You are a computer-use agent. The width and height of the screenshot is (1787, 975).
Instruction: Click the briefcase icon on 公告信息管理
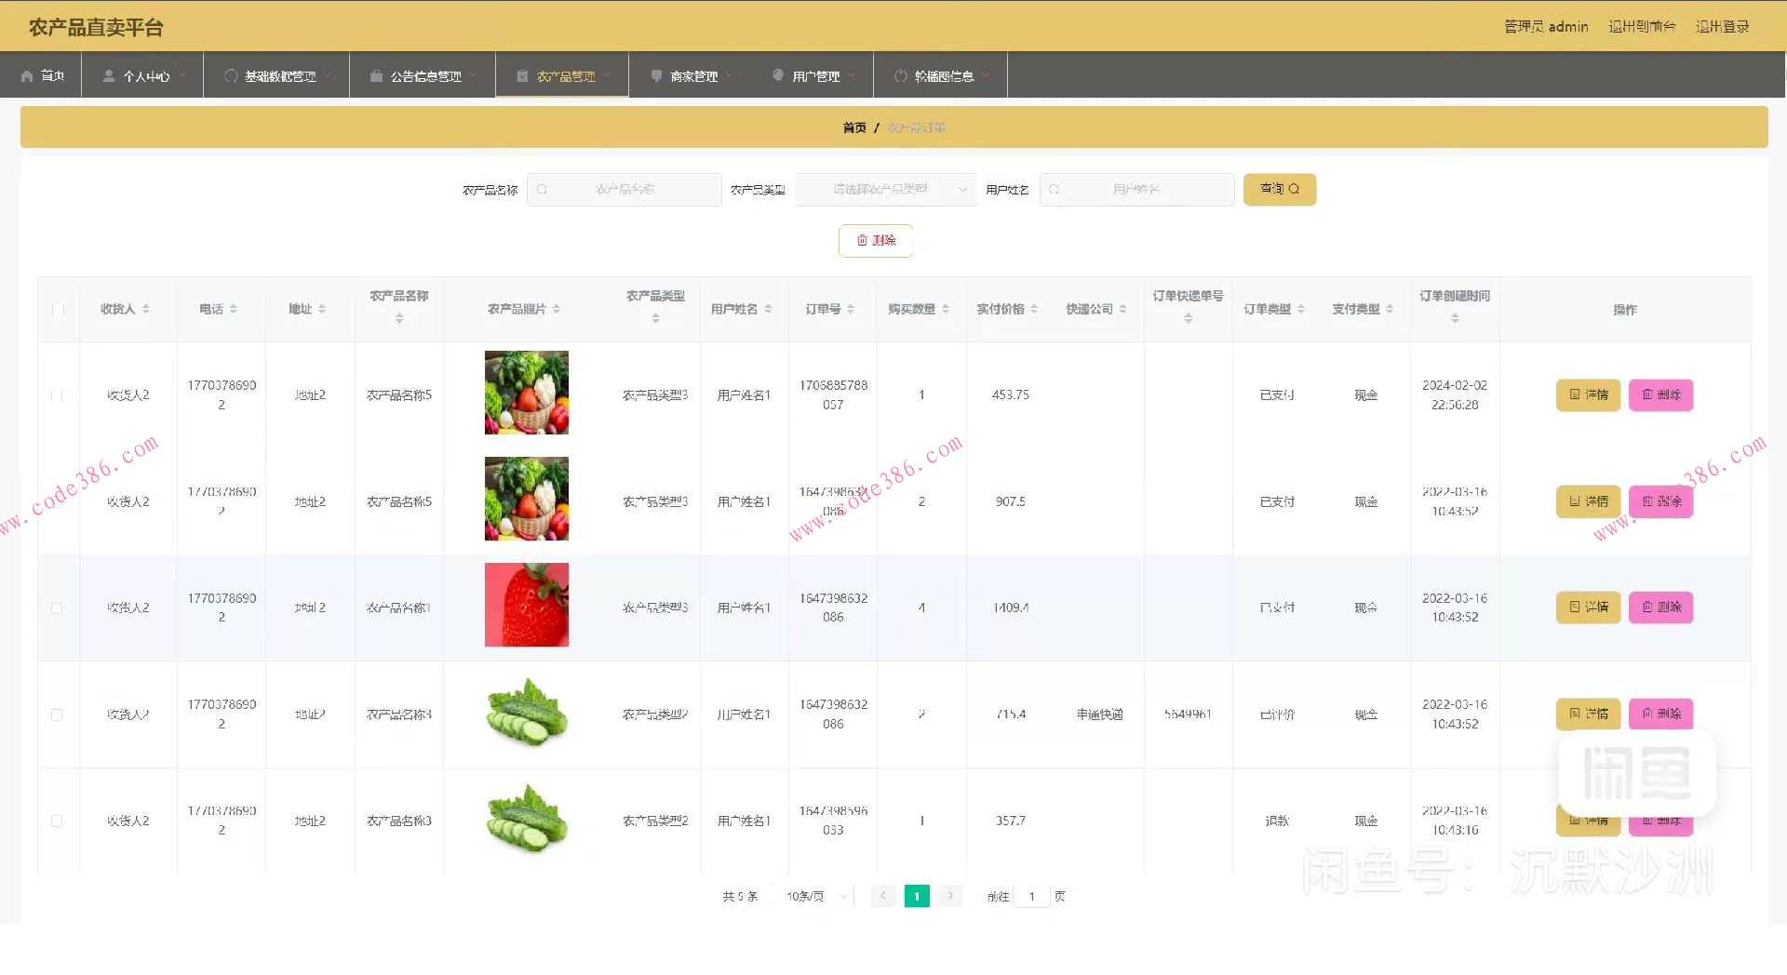376,75
